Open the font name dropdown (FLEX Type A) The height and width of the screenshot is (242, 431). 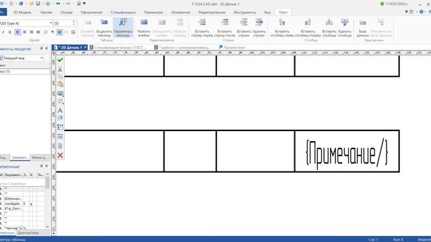coord(51,24)
